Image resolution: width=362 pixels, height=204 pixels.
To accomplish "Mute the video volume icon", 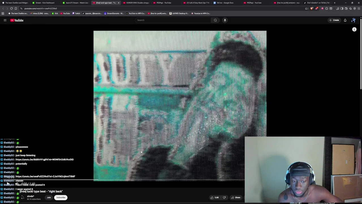I will pos(17,184).
